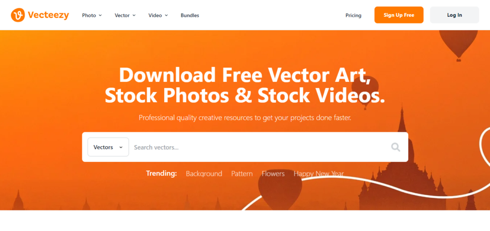Click the Log In button

coord(455,15)
